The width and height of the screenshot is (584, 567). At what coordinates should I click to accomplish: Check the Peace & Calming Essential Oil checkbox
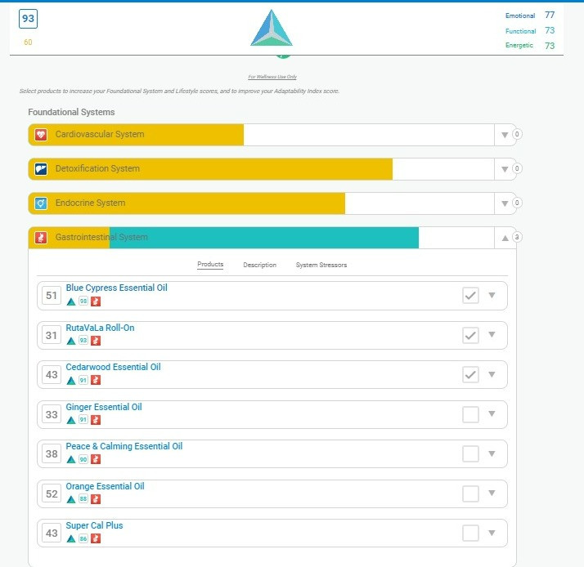[x=470, y=454]
